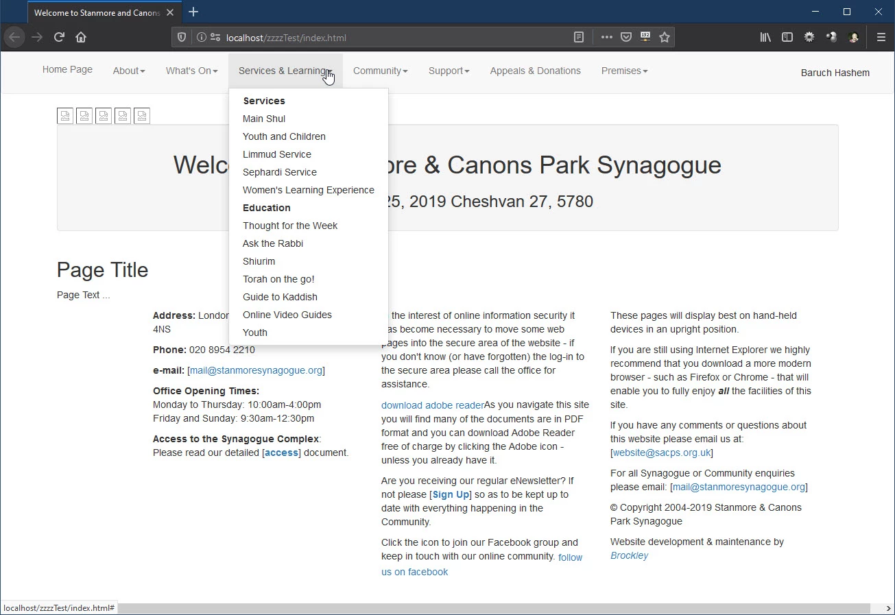Screen dimensions: 895x615
Task: Click mail@stanmoresynagogue.org under e-mail heading
Action: [256, 370]
